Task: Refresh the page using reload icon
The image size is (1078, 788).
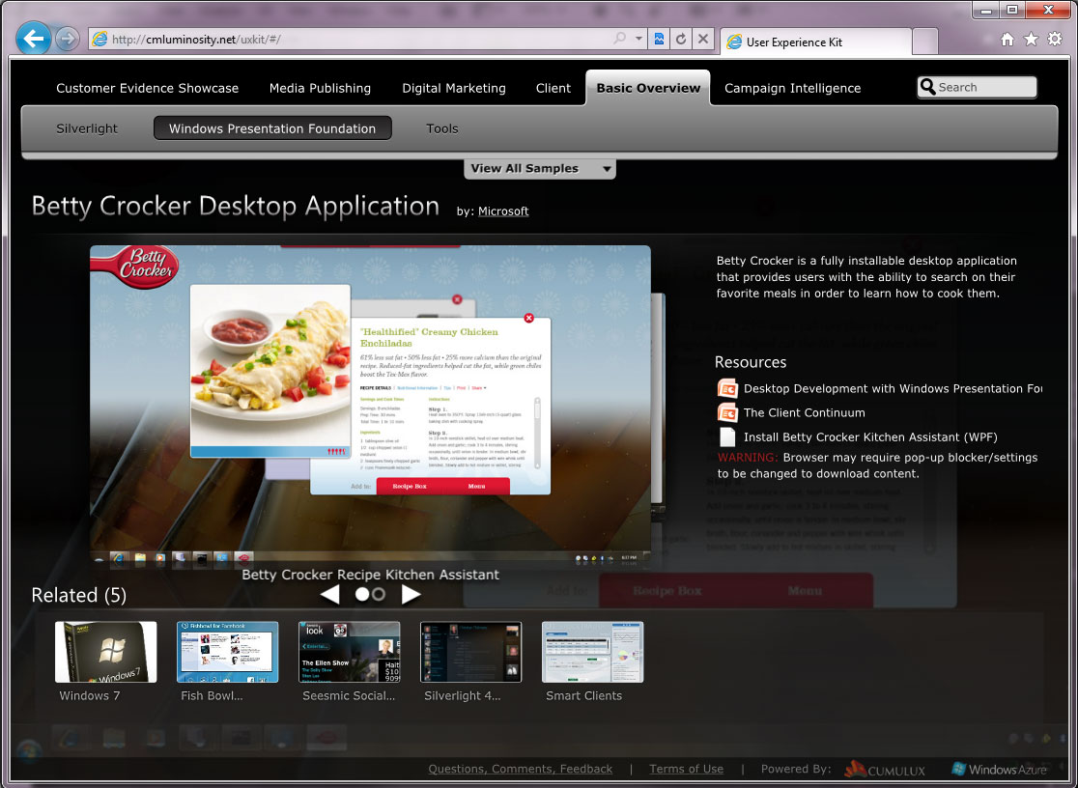Action: click(681, 40)
